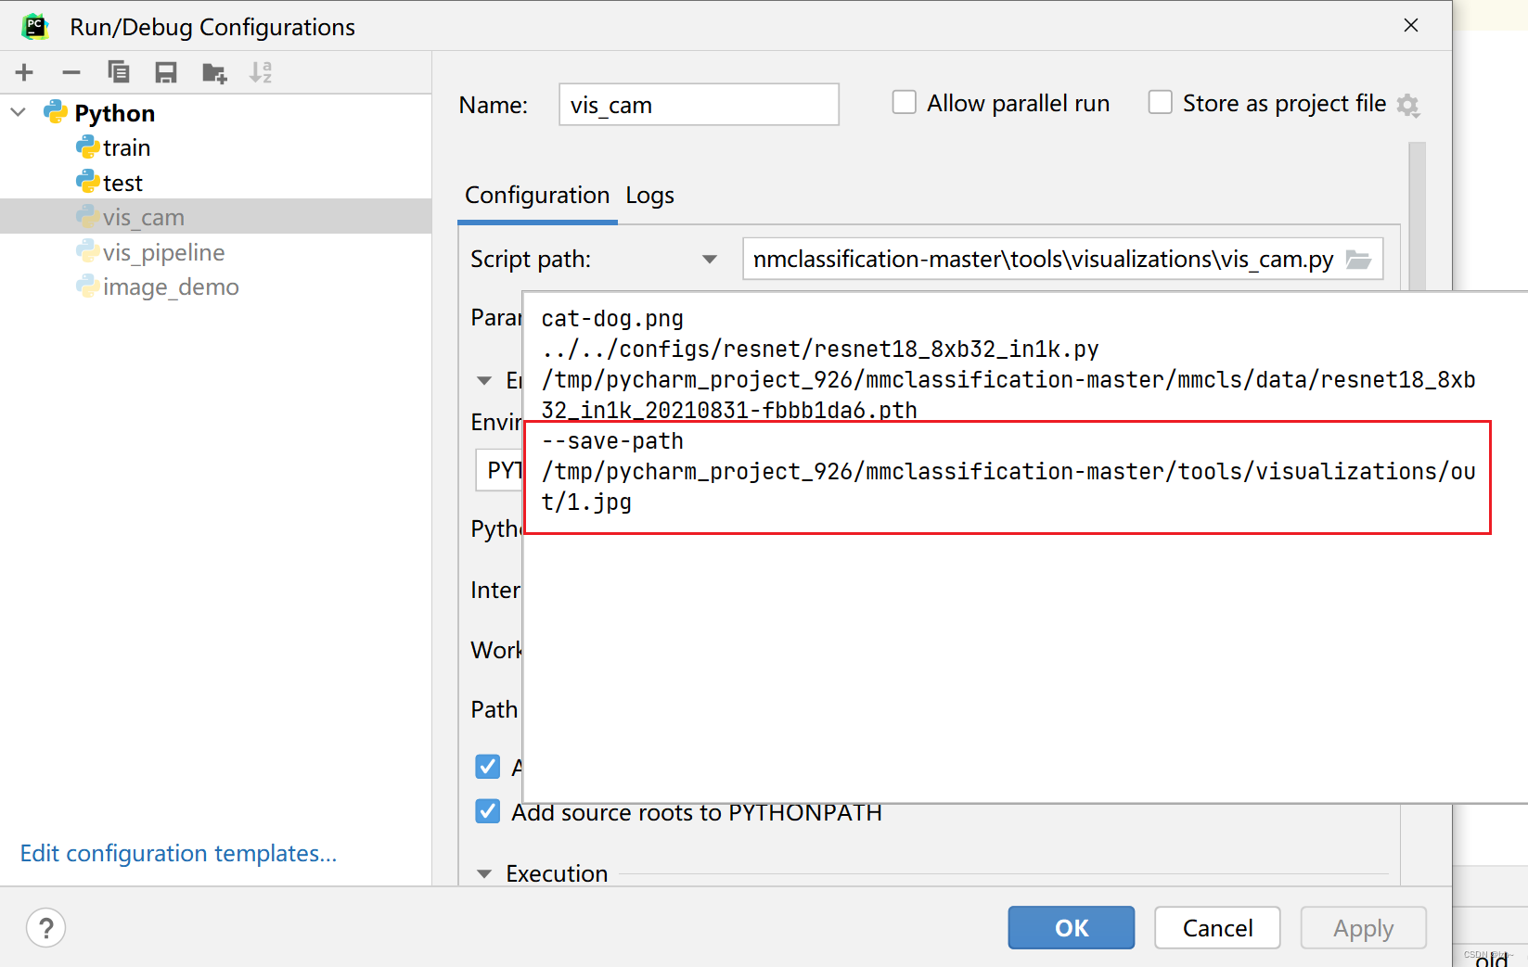Expand the Execution section
The width and height of the screenshot is (1528, 967).
tap(483, 872)
